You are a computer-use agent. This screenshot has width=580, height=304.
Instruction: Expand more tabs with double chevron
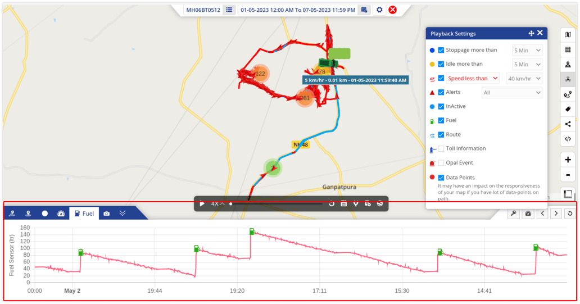(x=123, y=214)
